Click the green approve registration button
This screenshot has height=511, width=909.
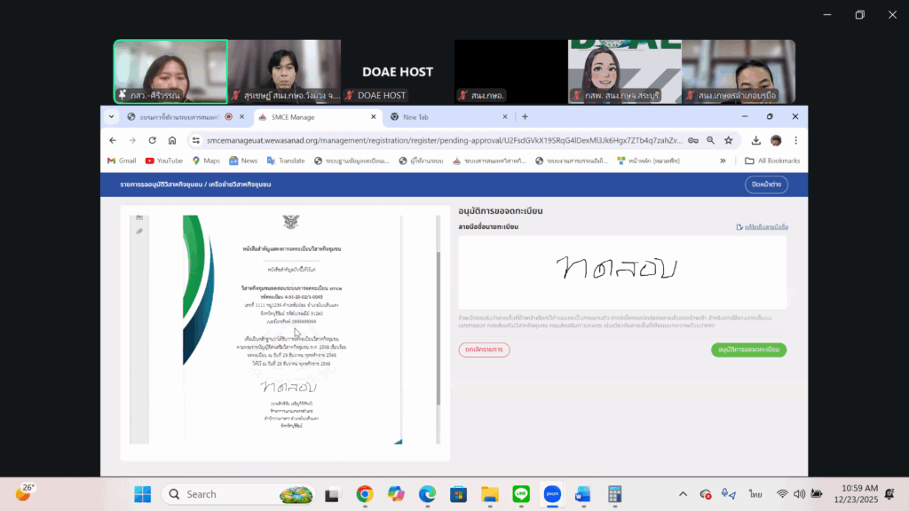pos(748,350)
